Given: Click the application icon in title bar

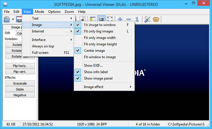Looking at the screenshot, I should (x=5, y=4).
